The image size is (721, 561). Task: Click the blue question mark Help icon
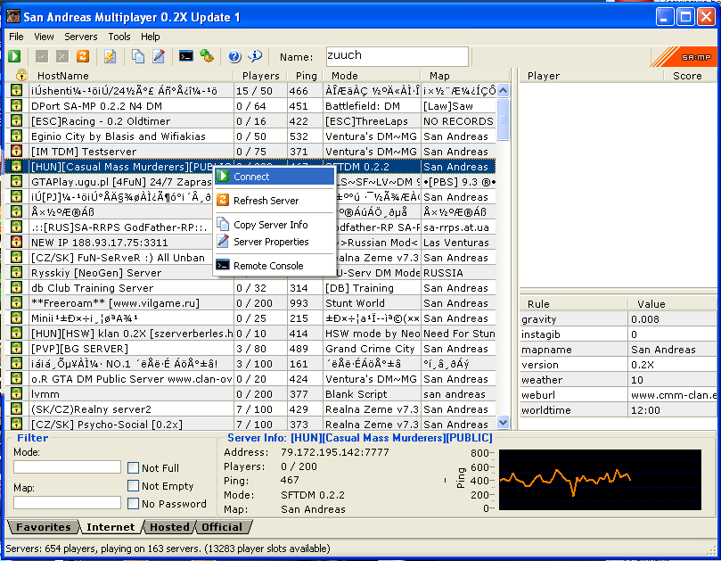pyautogui.click(x=234, y=56)
